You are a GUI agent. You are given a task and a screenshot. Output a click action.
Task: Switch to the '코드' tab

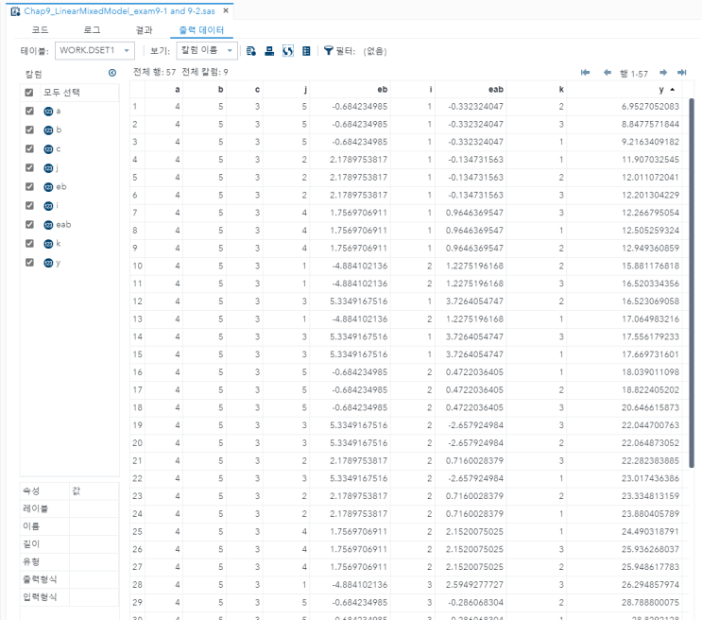[41, 30]
